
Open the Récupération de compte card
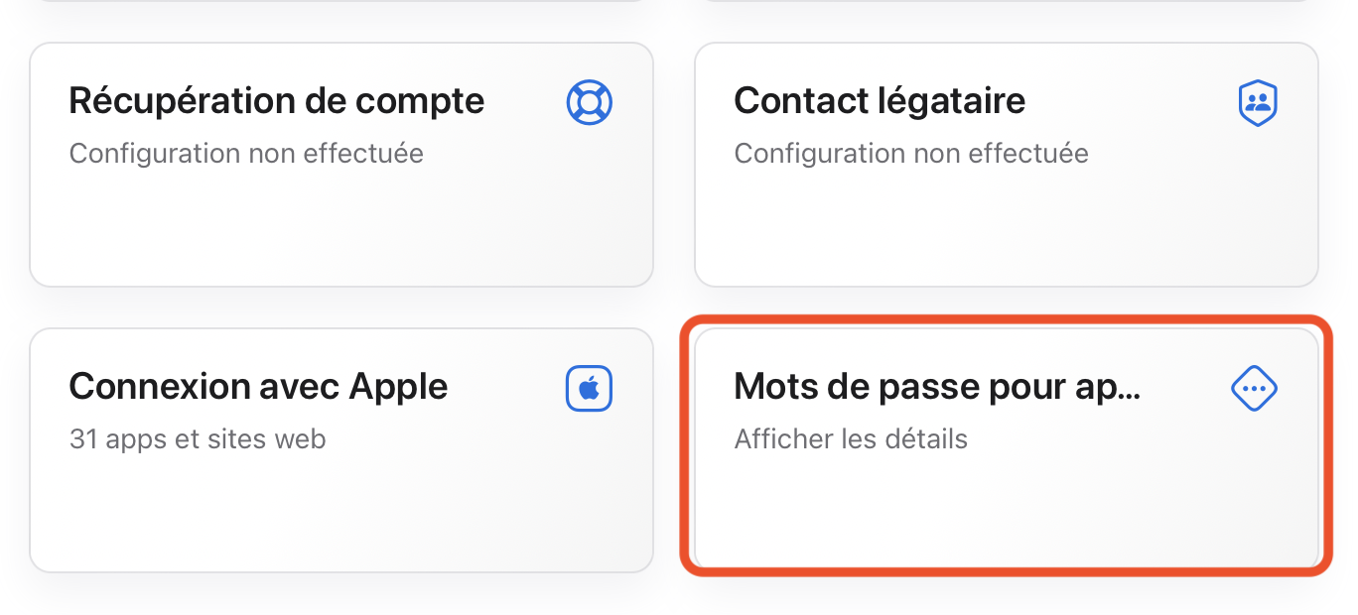point(341,164)
